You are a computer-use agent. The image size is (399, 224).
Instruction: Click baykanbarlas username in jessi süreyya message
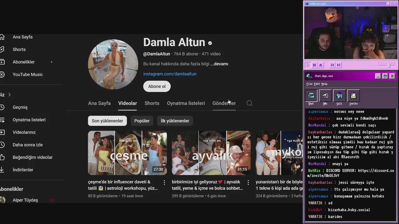(320, 183)
